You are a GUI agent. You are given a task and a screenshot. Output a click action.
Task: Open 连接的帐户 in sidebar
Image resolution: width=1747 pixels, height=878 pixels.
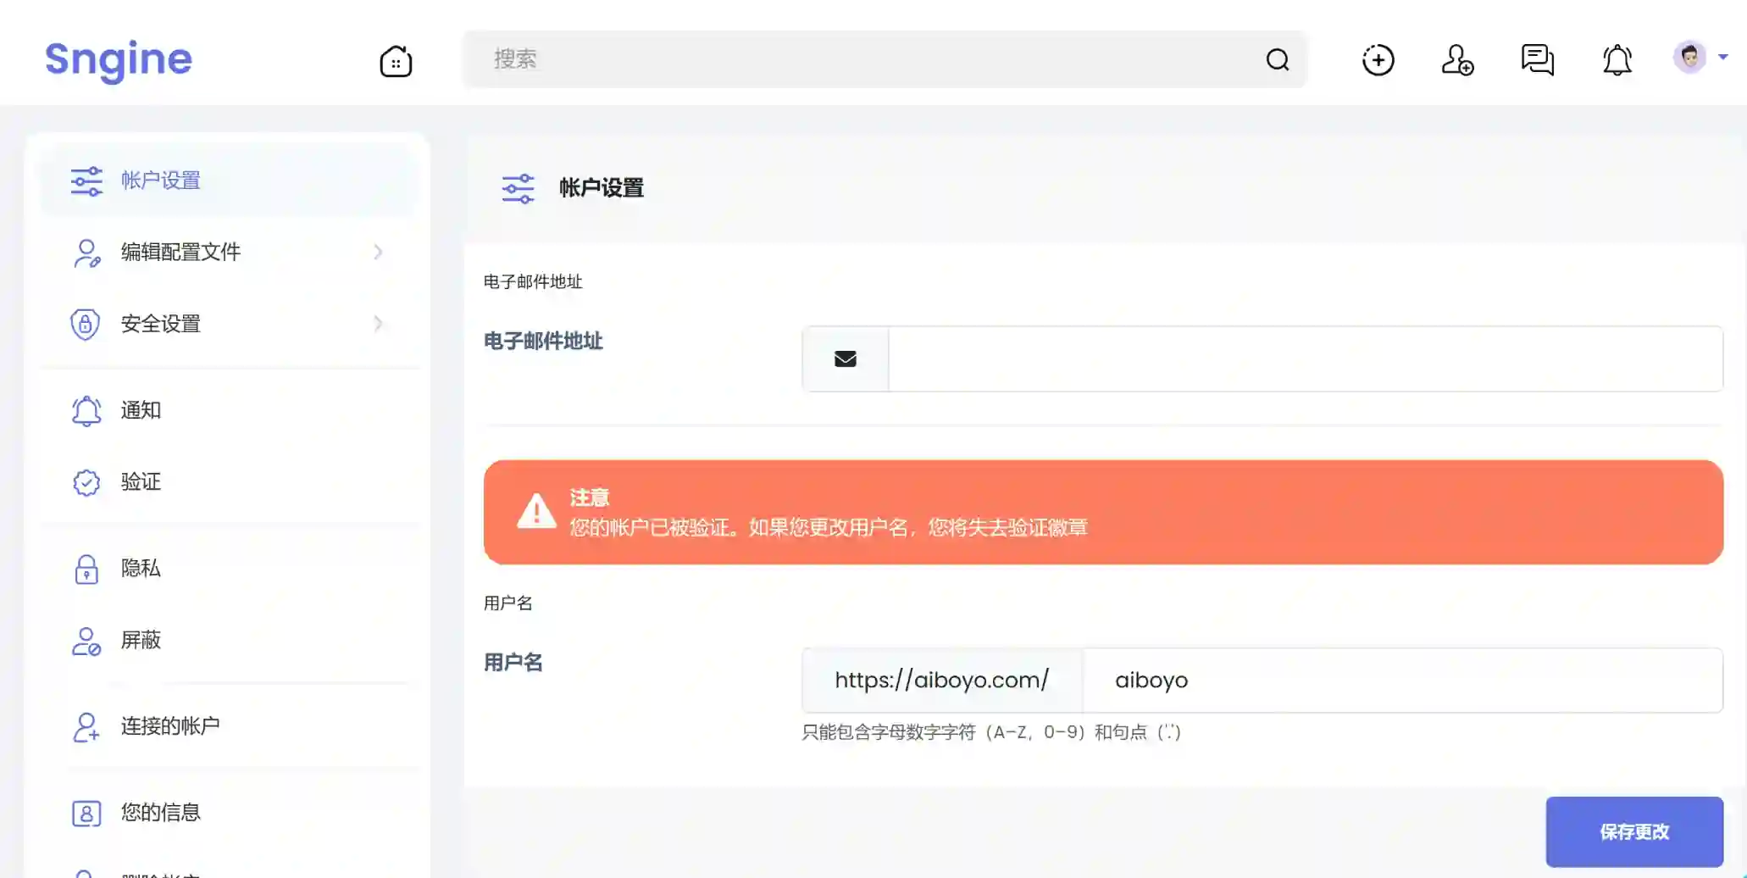point(169,726)
